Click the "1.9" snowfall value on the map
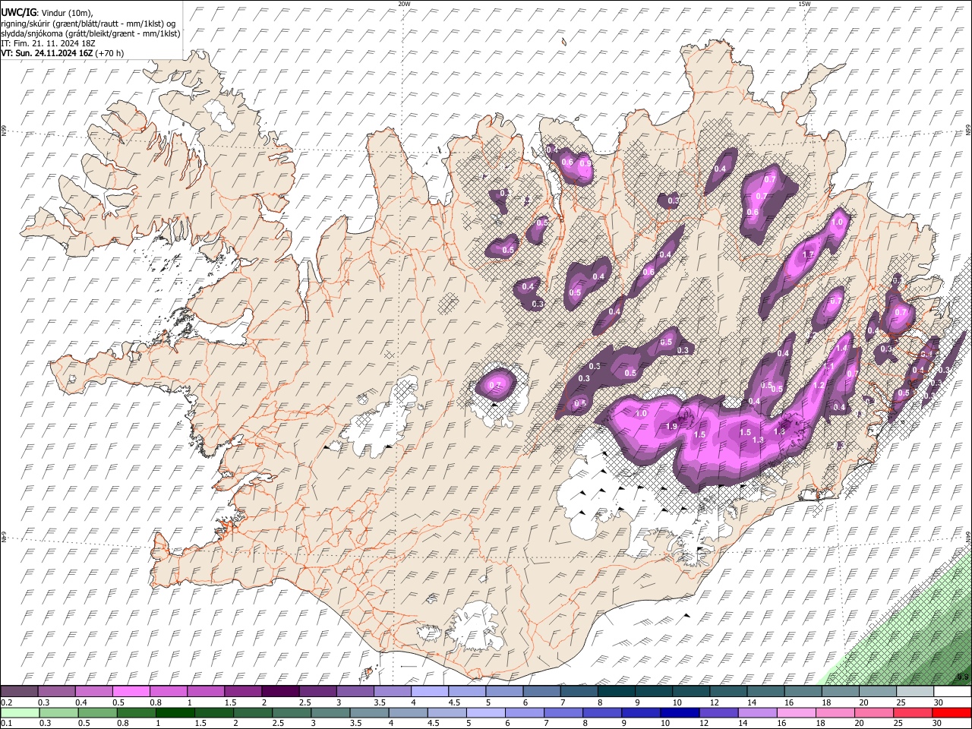Screen dimensions: 972x729 pos(671,427)
